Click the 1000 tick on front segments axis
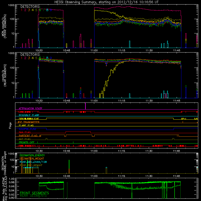 tap(11, 5)
